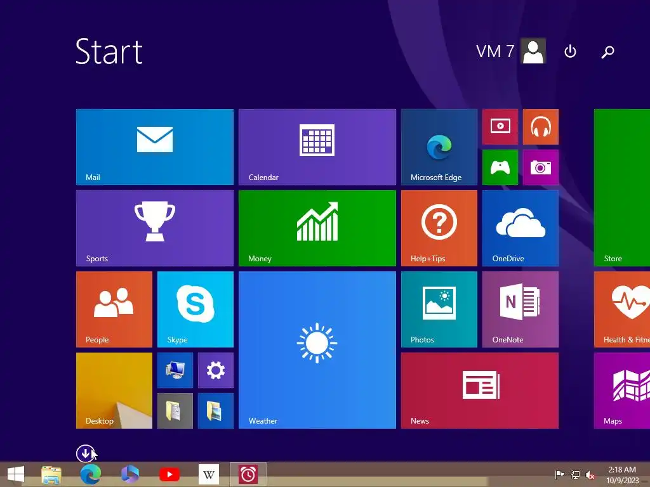Screen dimensions: 650x487
Task: Open Action Center flag in tray
Action: [x=559, y=474]
